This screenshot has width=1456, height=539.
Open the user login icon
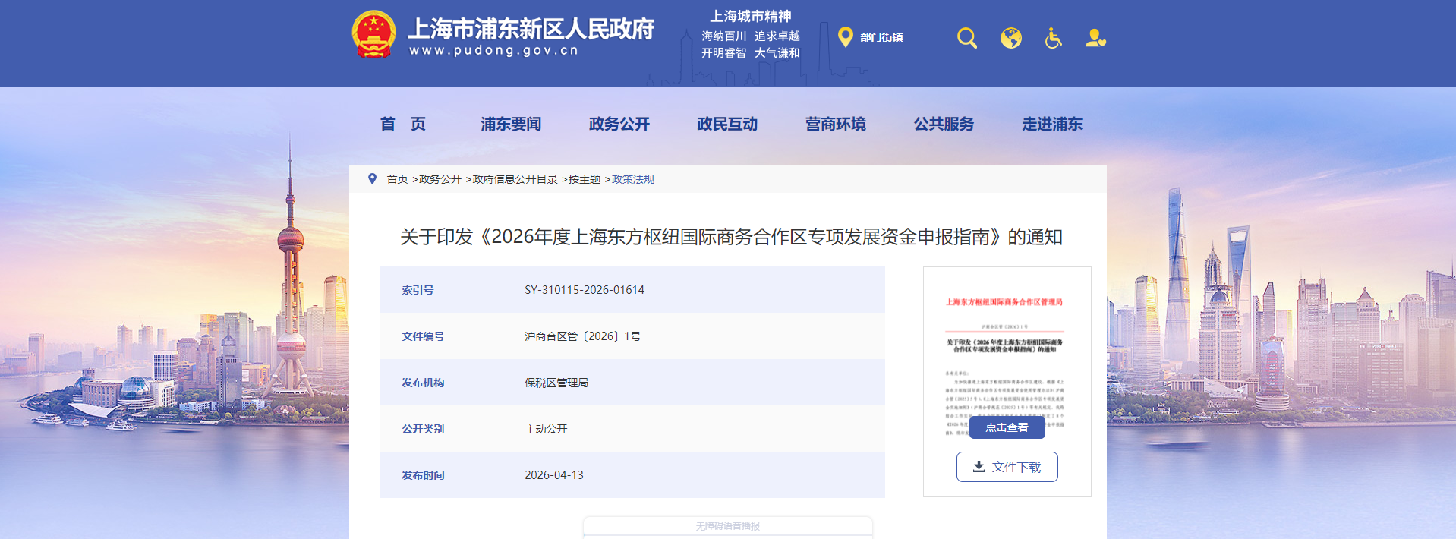(1095, 38)
